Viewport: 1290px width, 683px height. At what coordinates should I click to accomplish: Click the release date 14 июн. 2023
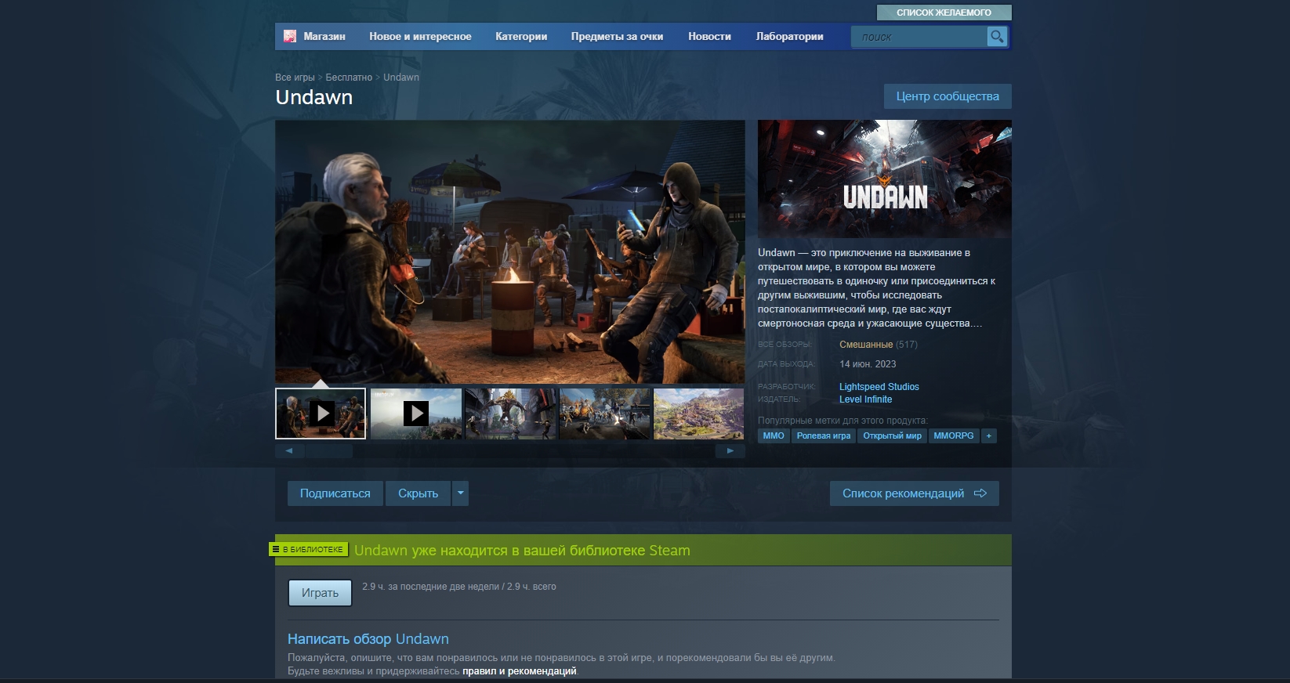(x=868, y=364)
